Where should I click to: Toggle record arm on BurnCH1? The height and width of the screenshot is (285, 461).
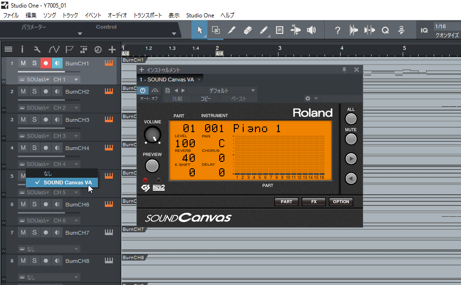pyautogui.click(x=46, y=63)
